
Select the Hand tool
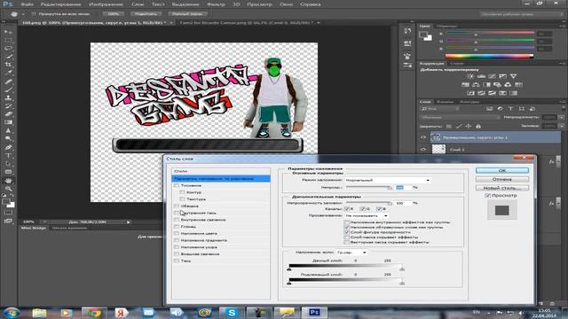click(8, 180)
